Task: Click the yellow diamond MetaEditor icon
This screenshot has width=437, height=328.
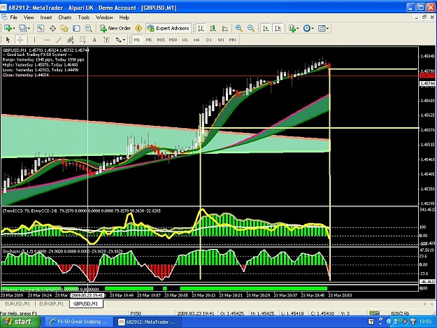Action: [138, 28]
